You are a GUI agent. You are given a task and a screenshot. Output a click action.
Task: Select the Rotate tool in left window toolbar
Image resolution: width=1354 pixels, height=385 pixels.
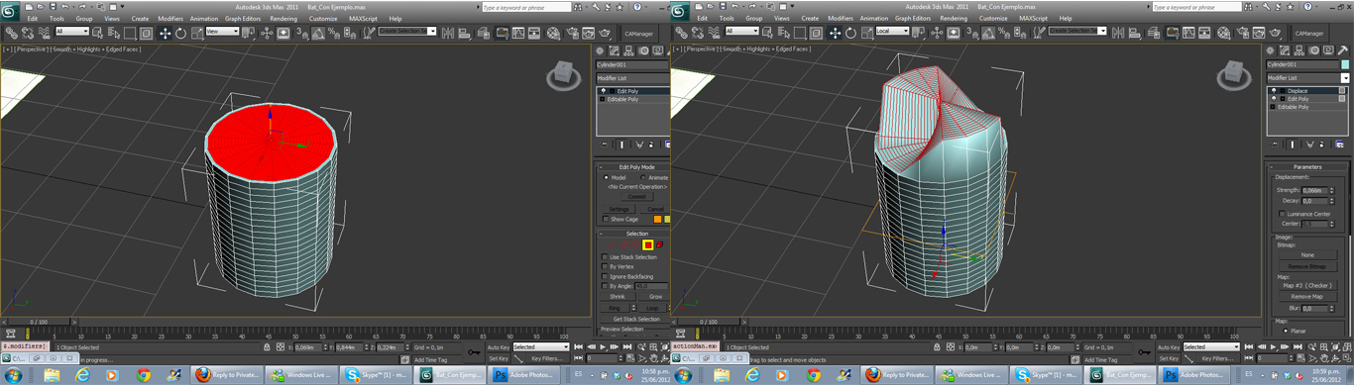tap(180, 33)
